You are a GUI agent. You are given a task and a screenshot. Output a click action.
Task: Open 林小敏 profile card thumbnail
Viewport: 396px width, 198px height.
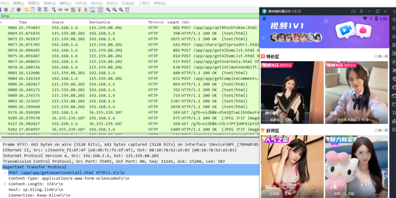tap(292, 93)
